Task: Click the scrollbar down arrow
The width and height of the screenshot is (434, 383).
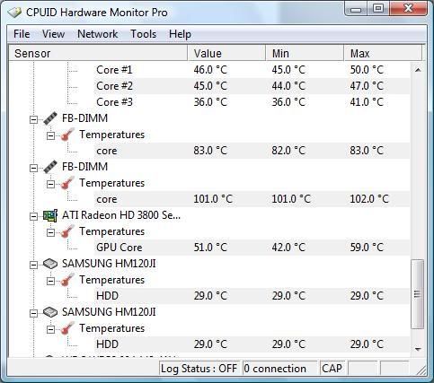Action: 418,349
